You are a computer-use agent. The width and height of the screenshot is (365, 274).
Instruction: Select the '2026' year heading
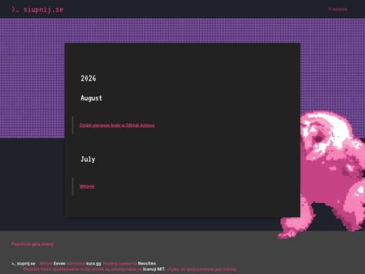[89, 78]
